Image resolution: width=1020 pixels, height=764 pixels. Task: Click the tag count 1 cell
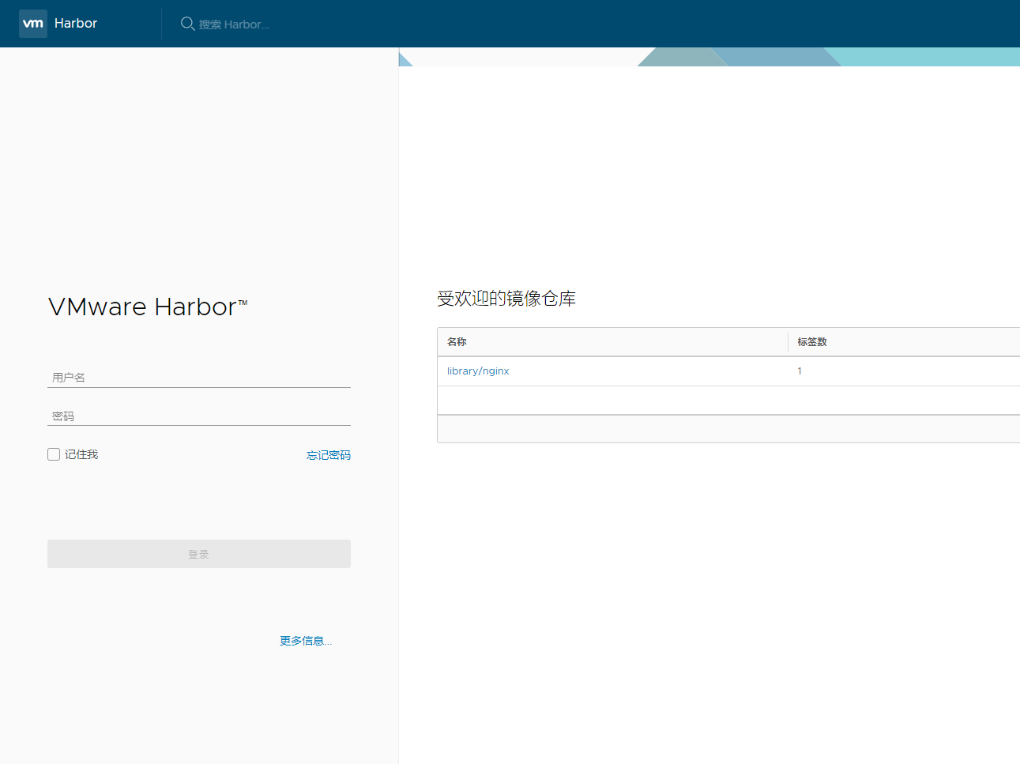[x=800, y=371]
